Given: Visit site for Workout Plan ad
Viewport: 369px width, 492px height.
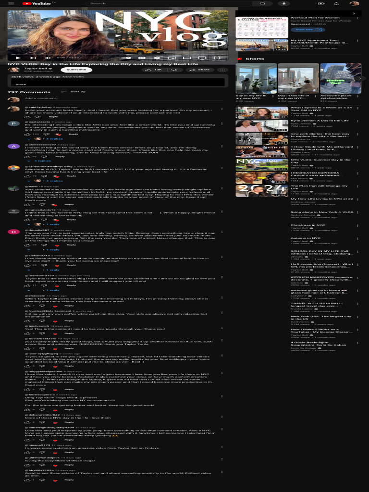Looking at the screenshot, I should tap(307, 29).
